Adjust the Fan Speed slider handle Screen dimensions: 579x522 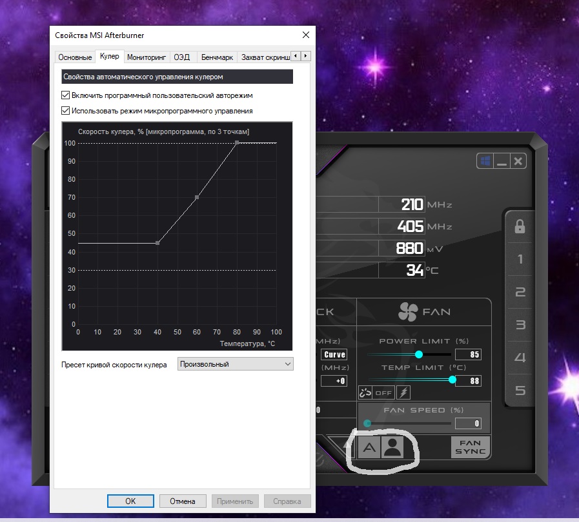click(367, 423)
